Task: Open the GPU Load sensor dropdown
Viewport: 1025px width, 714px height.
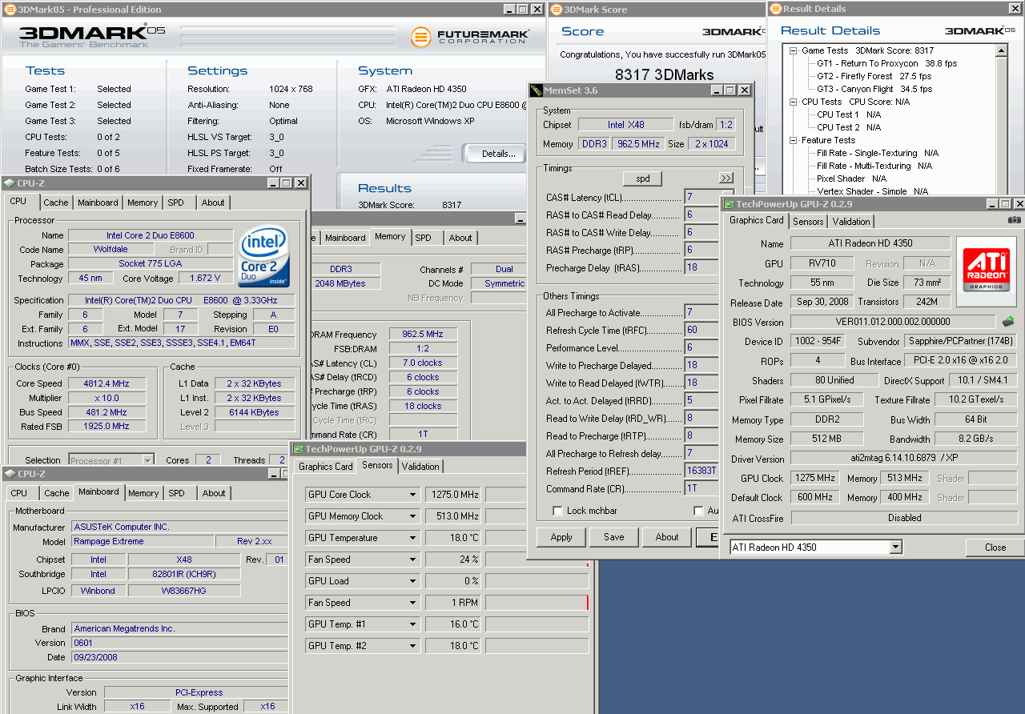Action: pos(413,581)
